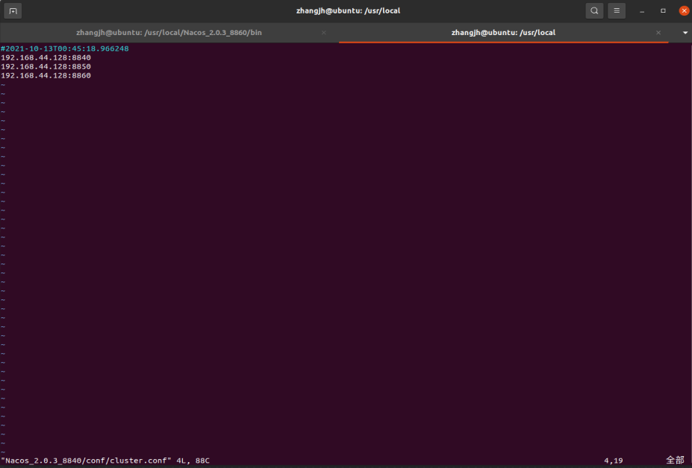Click the window title zhangjh@ubuntu: /usr/local
692x468 pixels.
(x=348, y=10)
